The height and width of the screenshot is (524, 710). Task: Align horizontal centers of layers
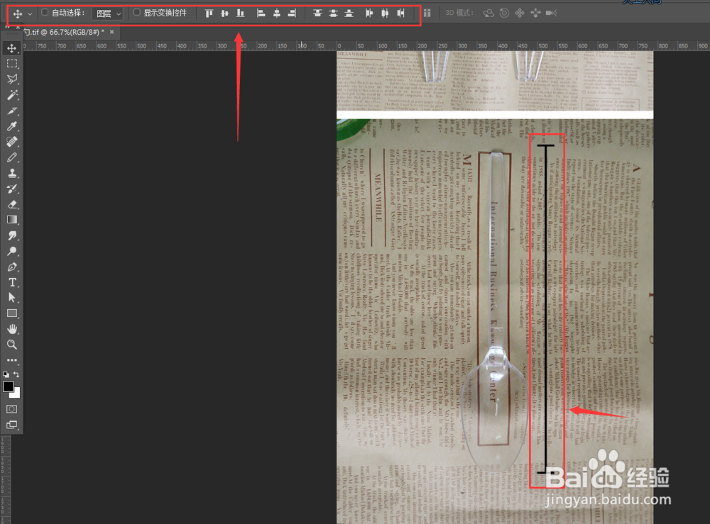(277, 13)
